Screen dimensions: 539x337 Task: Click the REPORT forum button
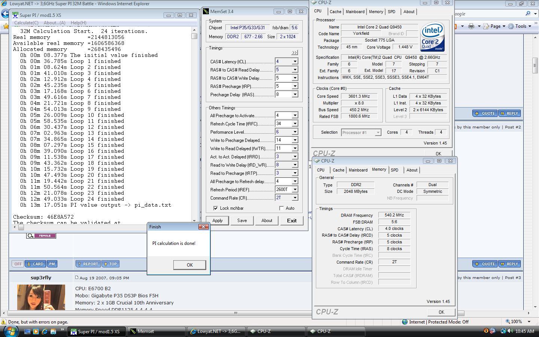[x=88, y=264]
